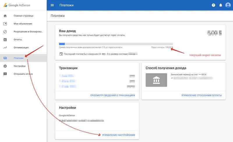Image resolution: width=233 pixels, height=142 pixels.
Task: Click the Ваш доход heading
Action: pyautogui.click(x=68, y=31)
